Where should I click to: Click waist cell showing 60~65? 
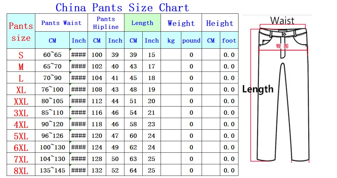point(52,55)
